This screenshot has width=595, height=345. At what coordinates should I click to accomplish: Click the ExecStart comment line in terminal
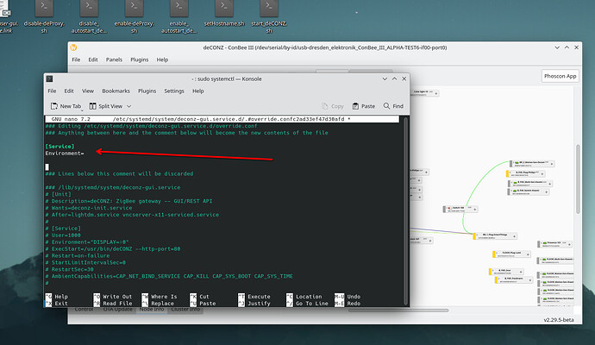(x=113, y=249)
